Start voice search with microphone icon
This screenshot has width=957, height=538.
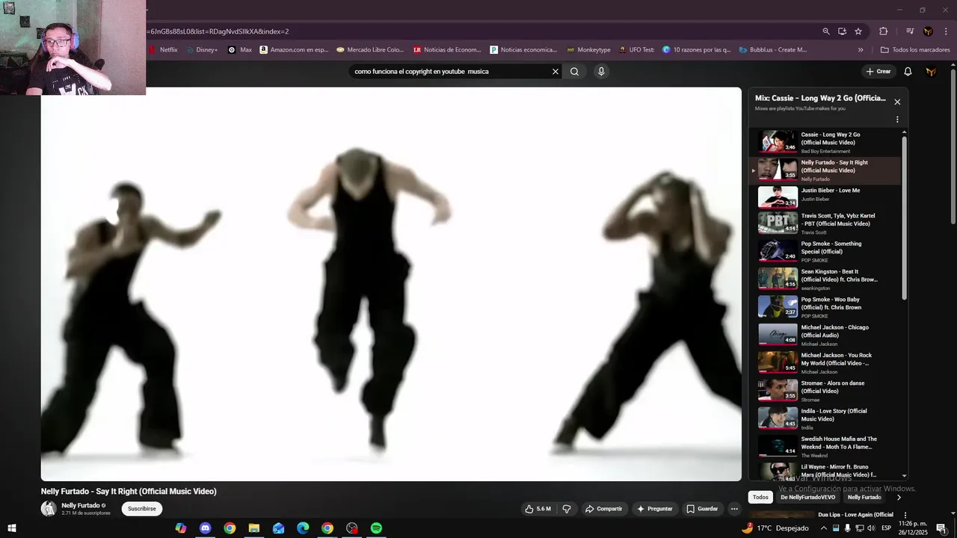point(601,72)
